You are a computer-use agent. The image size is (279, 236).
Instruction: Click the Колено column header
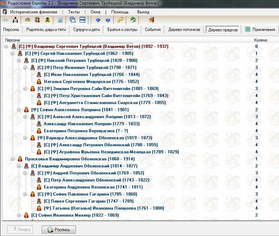(x=261, y=40)
